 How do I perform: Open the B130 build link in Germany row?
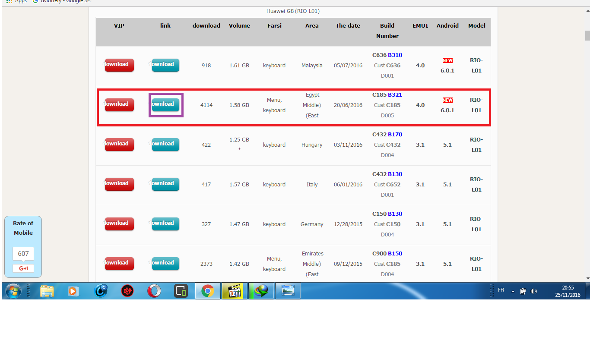point(395,214)
